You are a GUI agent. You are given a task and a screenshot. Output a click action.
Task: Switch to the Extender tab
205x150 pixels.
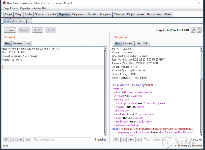(119, 14)
